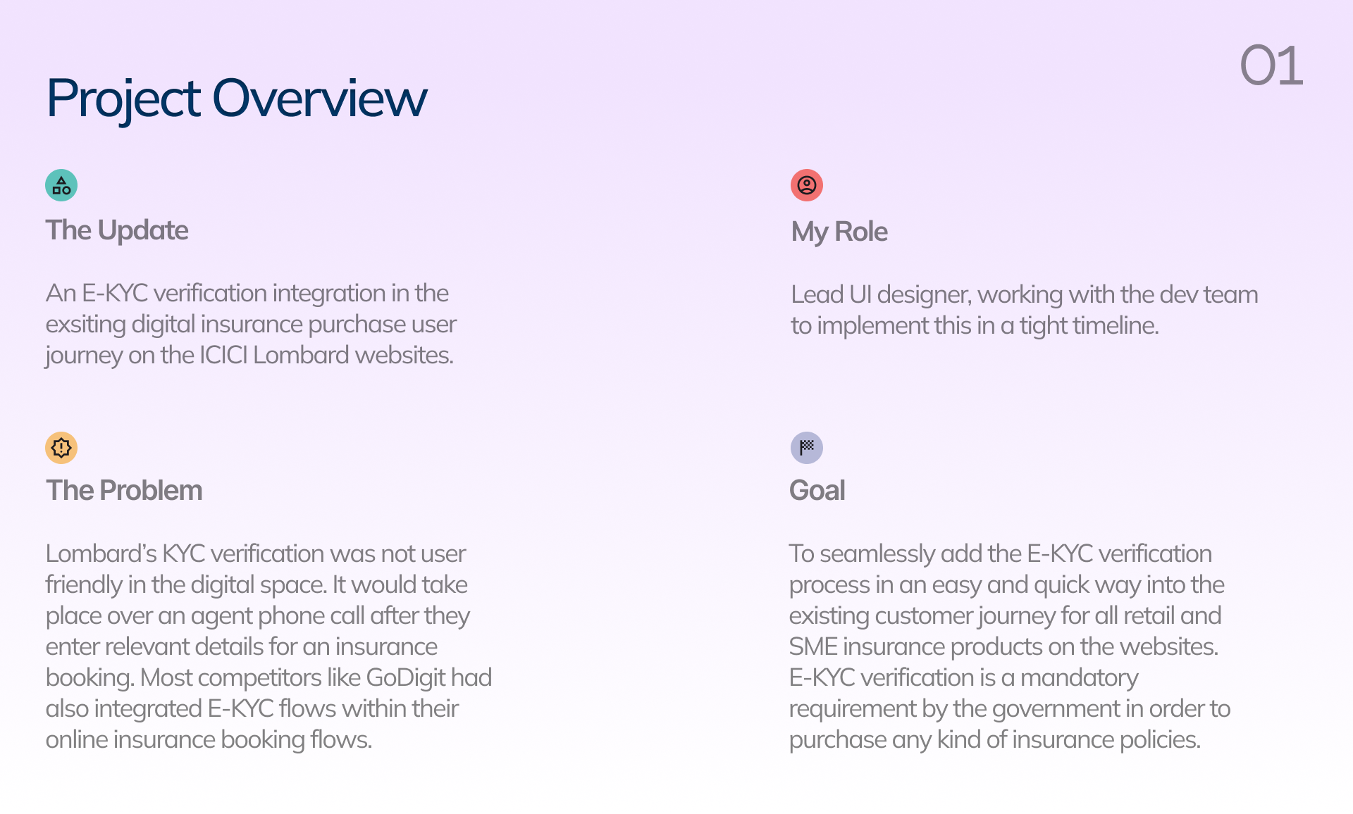Click the 01 slide number

[1271, 65]
